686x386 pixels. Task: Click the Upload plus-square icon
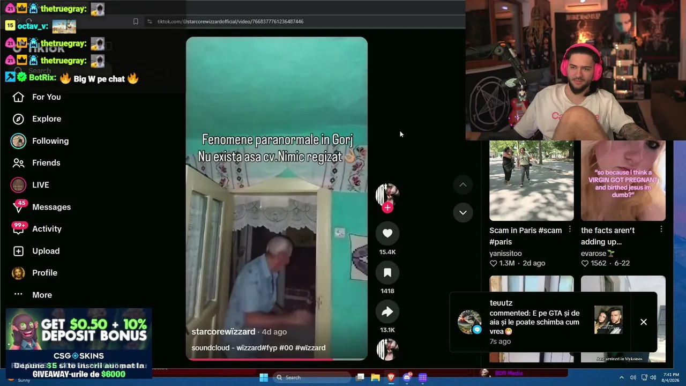(x=18, y=251)
